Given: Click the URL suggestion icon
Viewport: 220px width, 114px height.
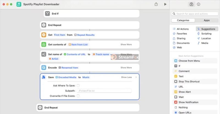Looking at the screenshot, I should [176, 87].
